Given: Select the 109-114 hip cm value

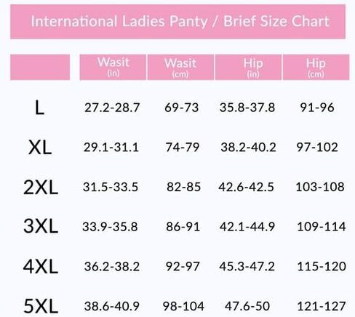Looking at the screenshot, I should point(322,227).
